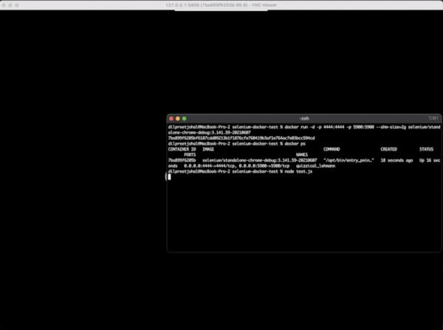Minimize the zsh terminal window
This screenshot has width=443, height=330.
pos(177,118)
